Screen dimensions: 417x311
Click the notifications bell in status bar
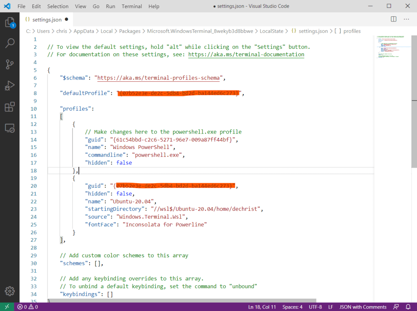click(408, 307)
